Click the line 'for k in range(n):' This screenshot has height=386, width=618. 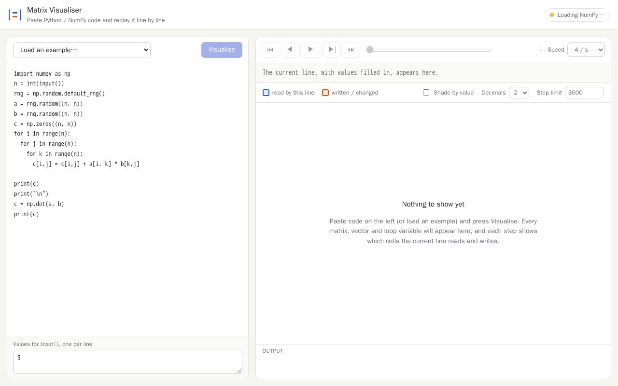55,154
